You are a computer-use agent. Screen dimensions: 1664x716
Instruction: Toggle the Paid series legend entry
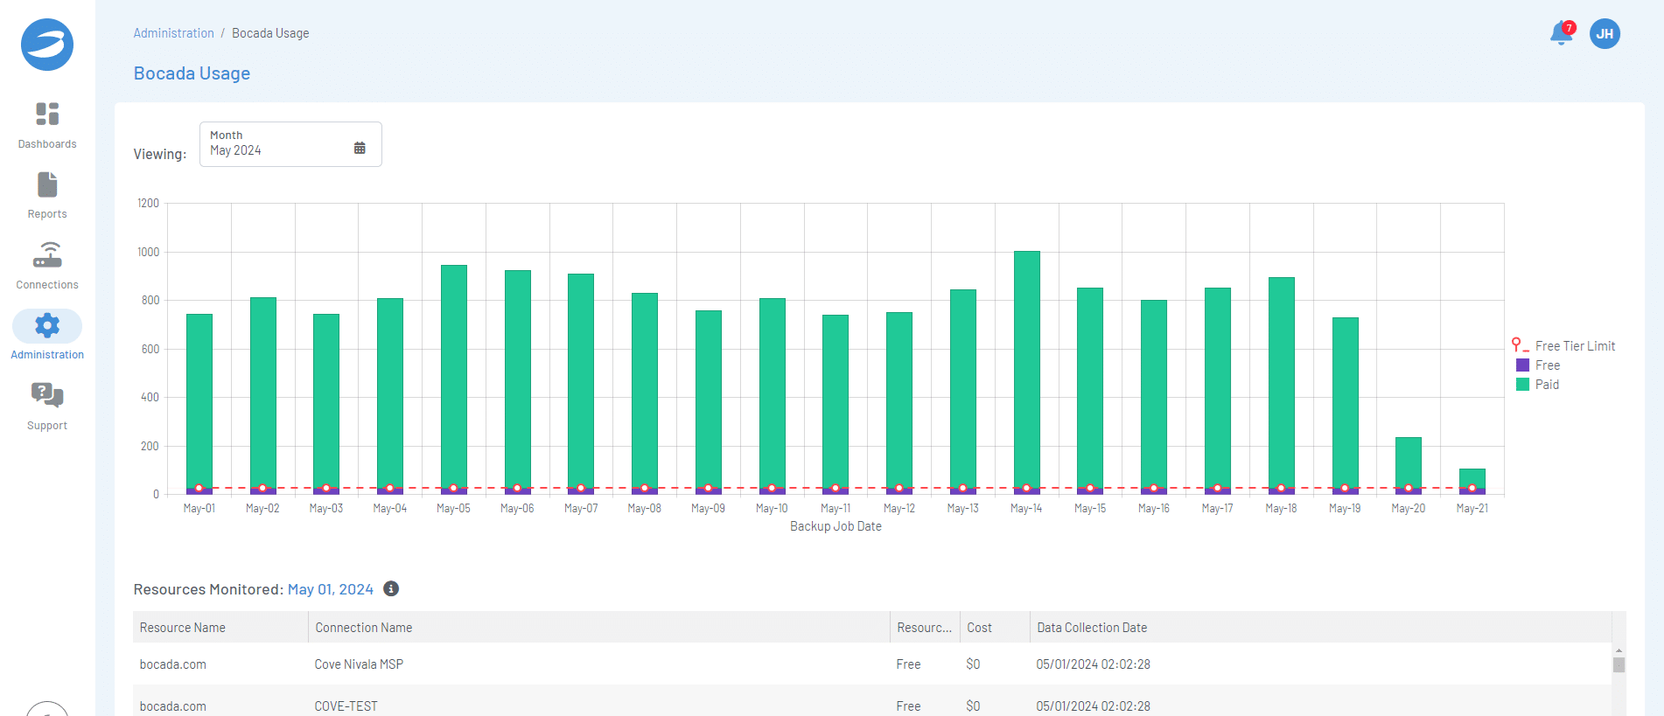coord(1537,385)
